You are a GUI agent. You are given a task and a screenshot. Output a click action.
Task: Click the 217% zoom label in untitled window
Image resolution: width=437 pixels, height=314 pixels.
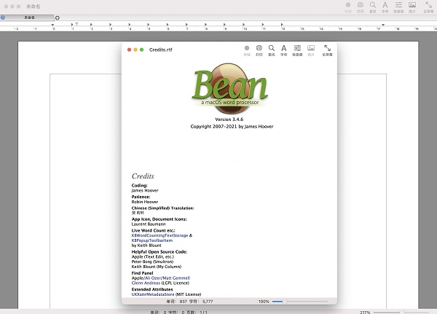(x=365, y=313)
